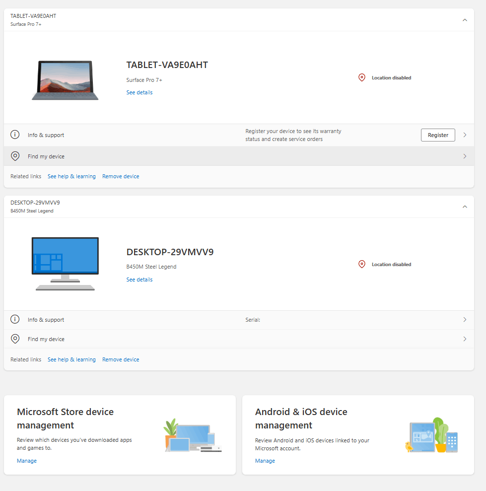Viewport: 486px width, 491px height.
Task: Click the large TABLET-VA9E0AHT device title
Action: [x=167, y=65]
